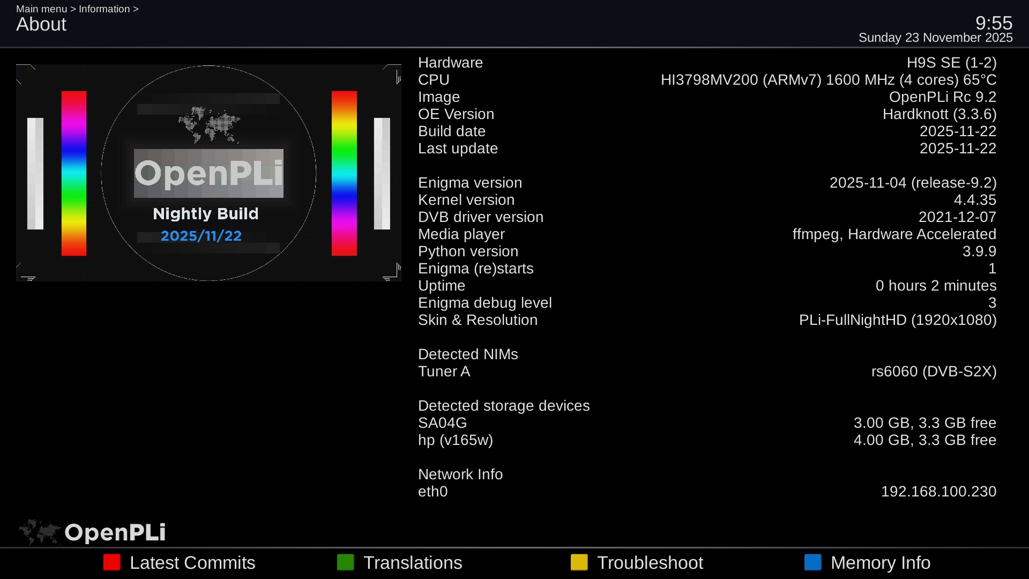Viewport: 1029px width, 579px height.
Task: Go to Main menu in breadcrumb
Action: click(41, 9)
